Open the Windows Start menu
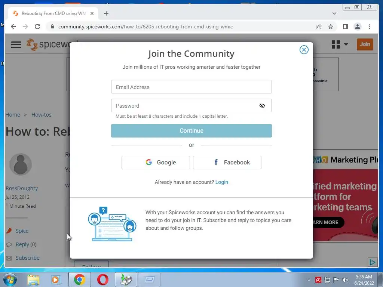Viewport: 383px width, 287px height. click(10, 280)
